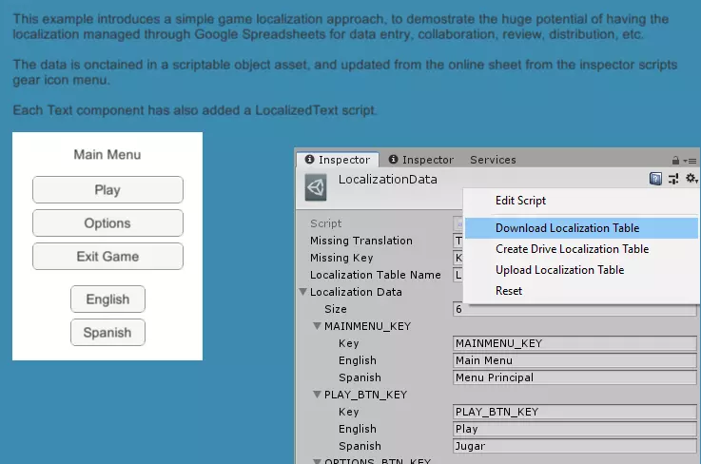Collapse the Localization Data foldout

(302, 292)
